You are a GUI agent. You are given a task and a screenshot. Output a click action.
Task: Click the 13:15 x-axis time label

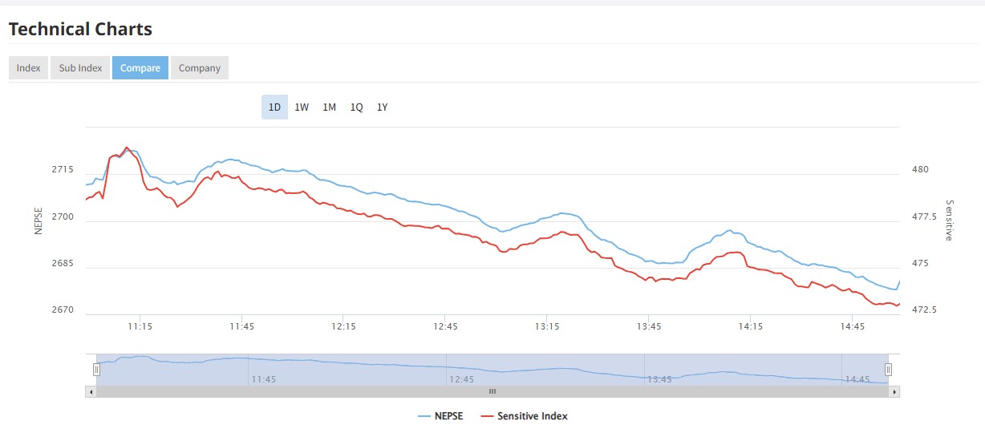[547, 327]
